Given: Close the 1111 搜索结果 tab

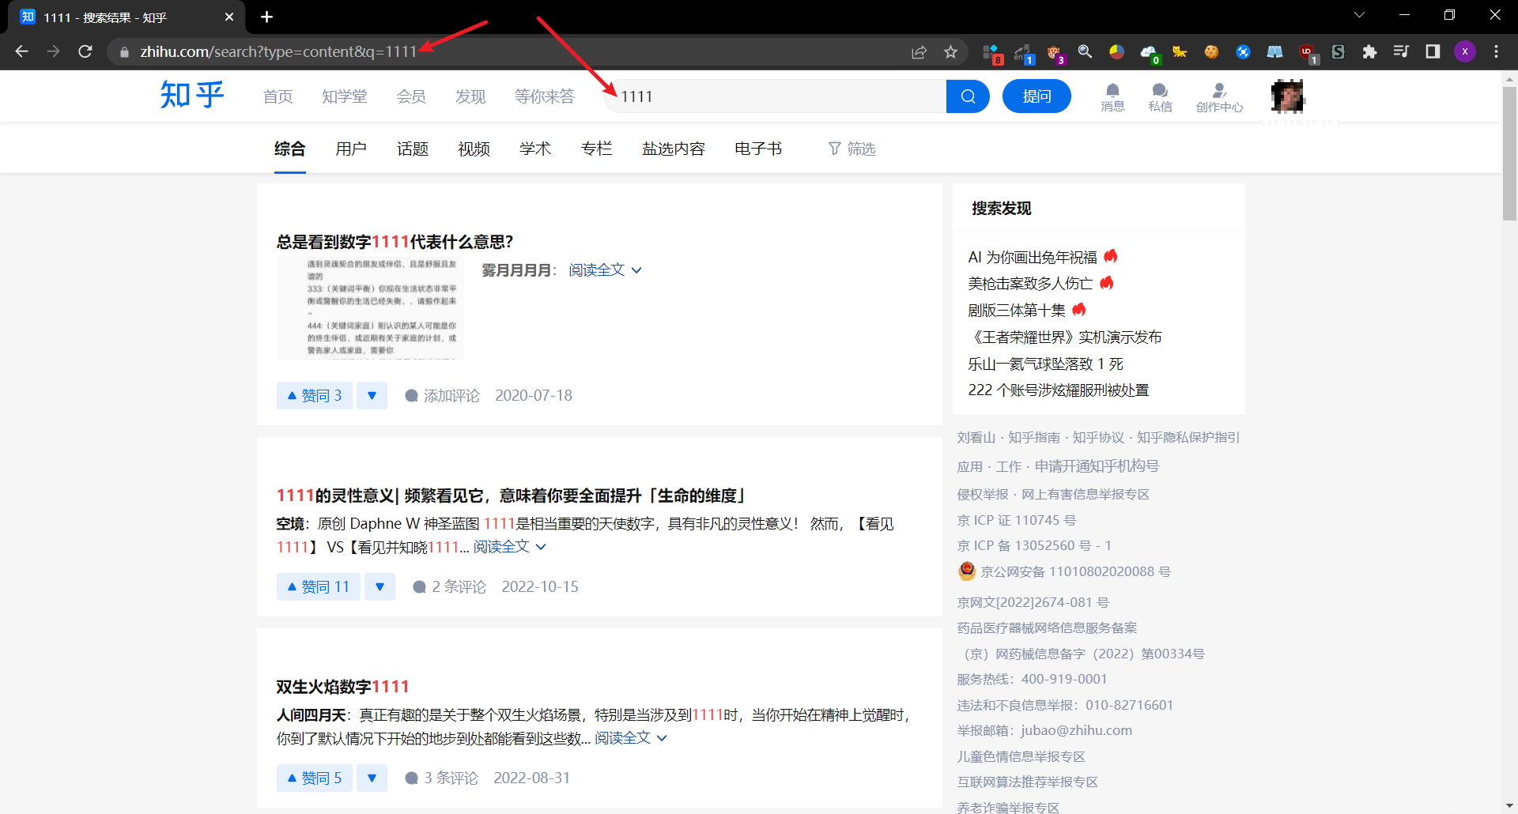Looking at the screenshot, I should click(229, 17).
